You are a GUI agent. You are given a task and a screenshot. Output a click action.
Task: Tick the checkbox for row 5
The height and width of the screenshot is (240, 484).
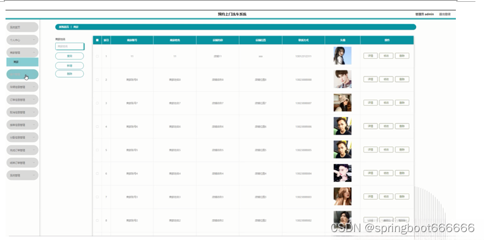[97, 150]
